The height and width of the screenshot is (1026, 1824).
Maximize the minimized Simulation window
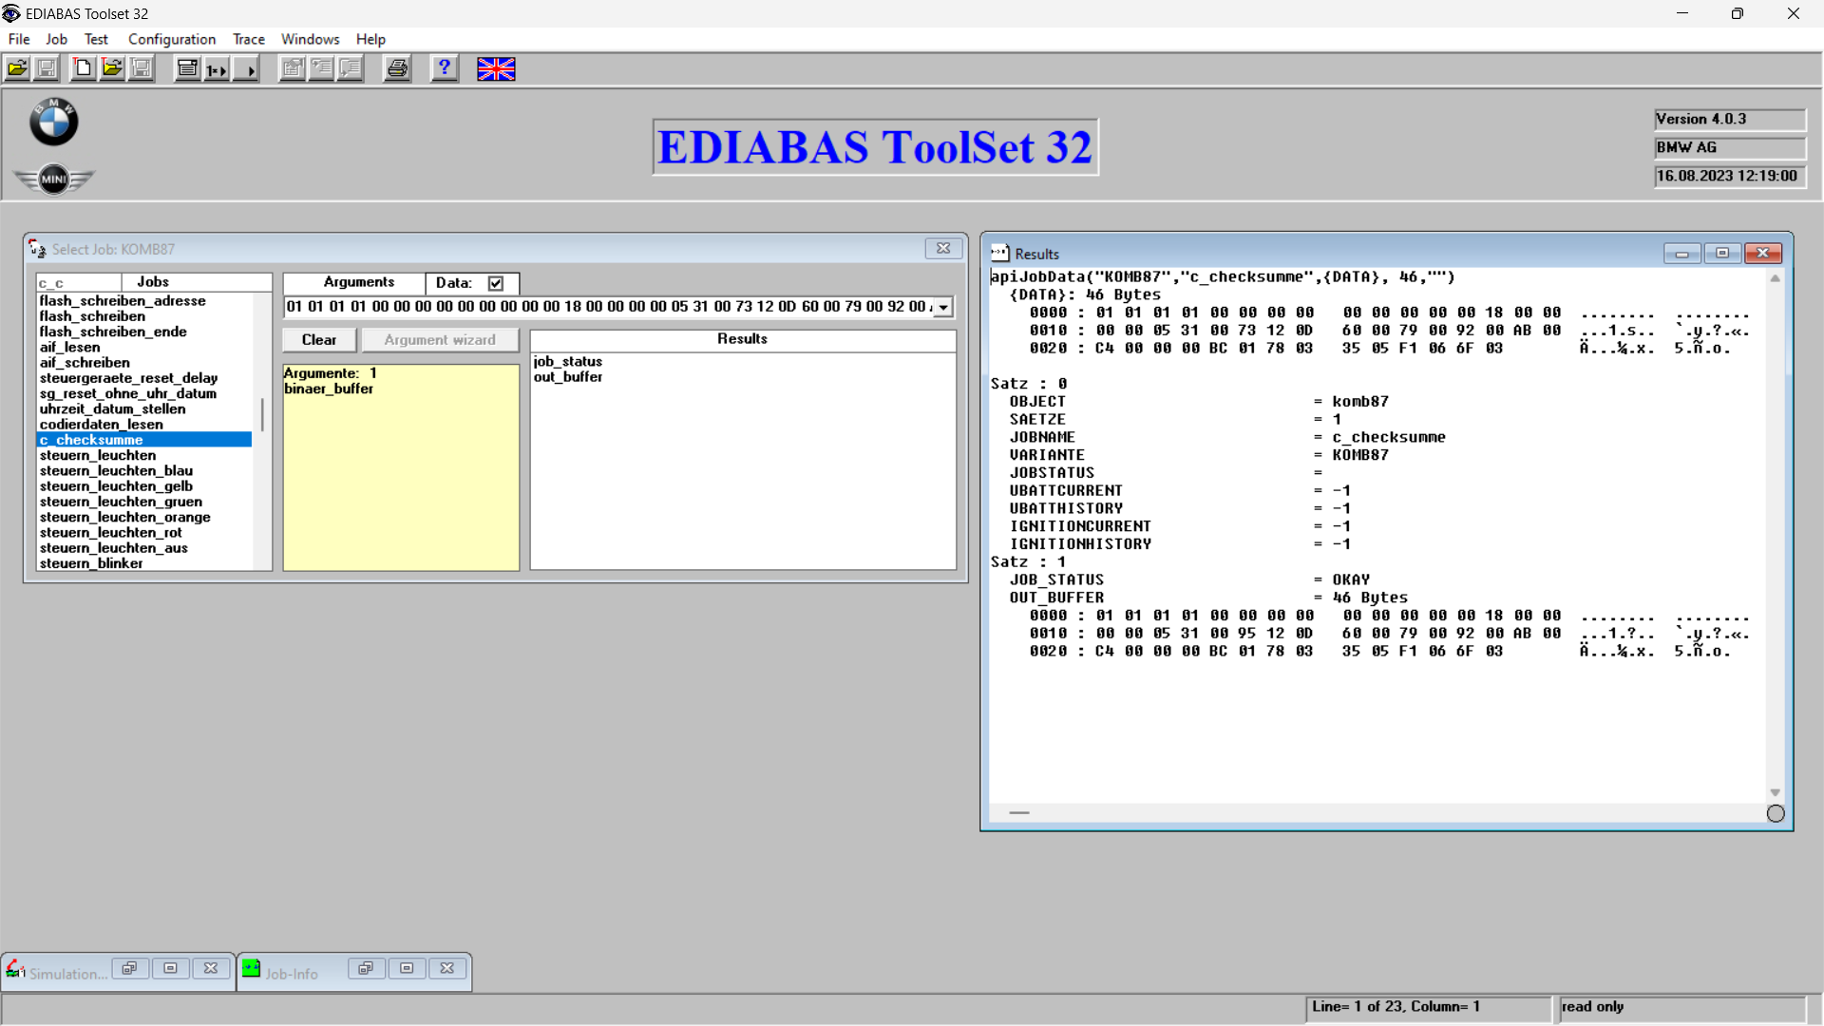171,968
